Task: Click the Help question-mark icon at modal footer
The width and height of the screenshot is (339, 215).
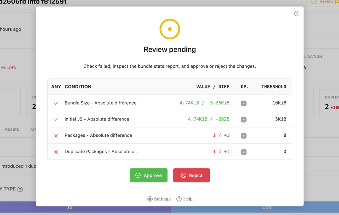Action: (178, 199)
